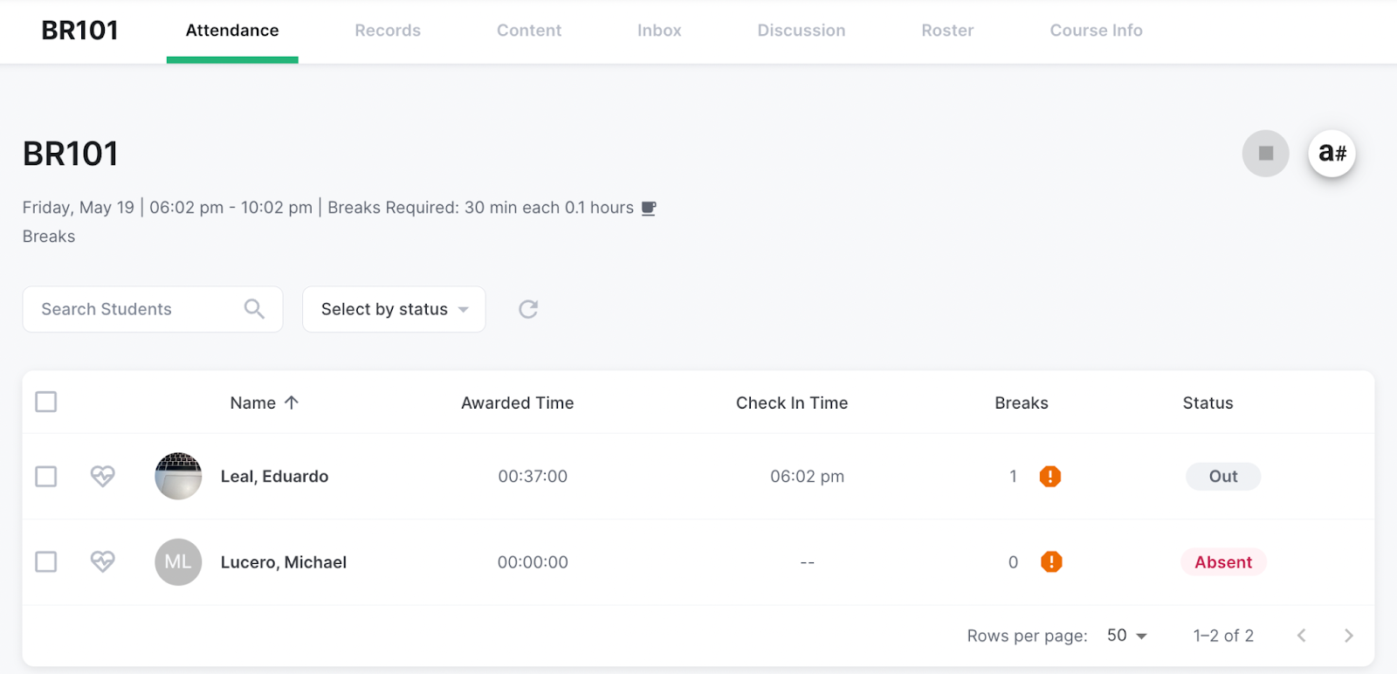Click the refresh icon beside status filter
The height and width of the screenshot is (674, 1397).
coord(528,309)
